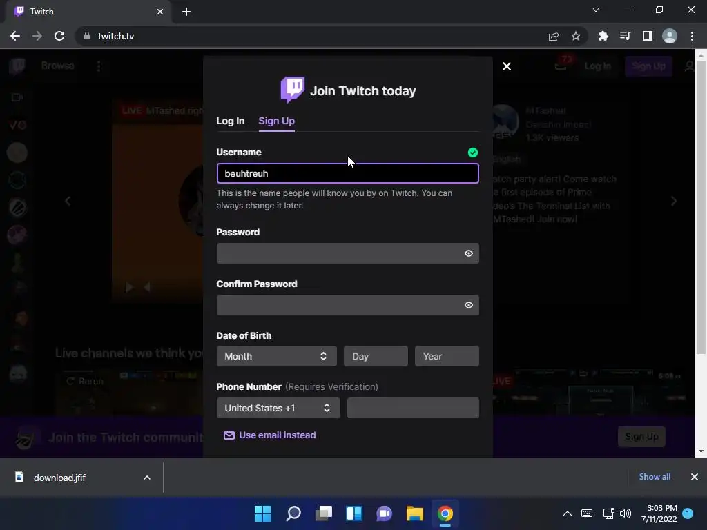Open Task View on taskbar

(x=324, y=513)
